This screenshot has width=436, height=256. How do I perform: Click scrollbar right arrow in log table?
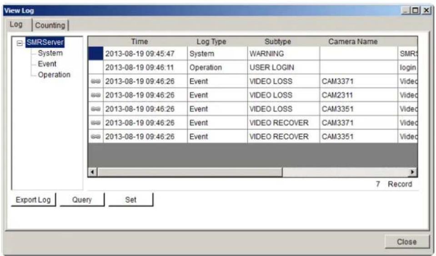tap(413, 172)
